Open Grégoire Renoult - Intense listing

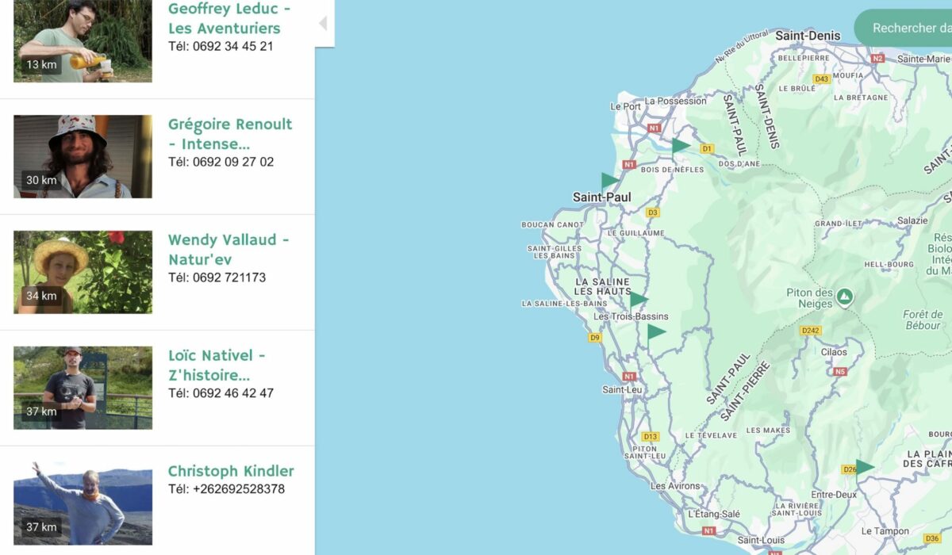(230, 133)
